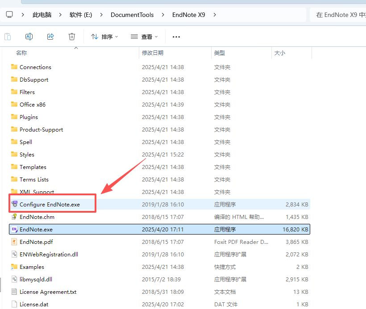Click the 2025/4/21 15:22 date of Styles
The width and height of the screenshot is (366, 309).
coord(163,155)
